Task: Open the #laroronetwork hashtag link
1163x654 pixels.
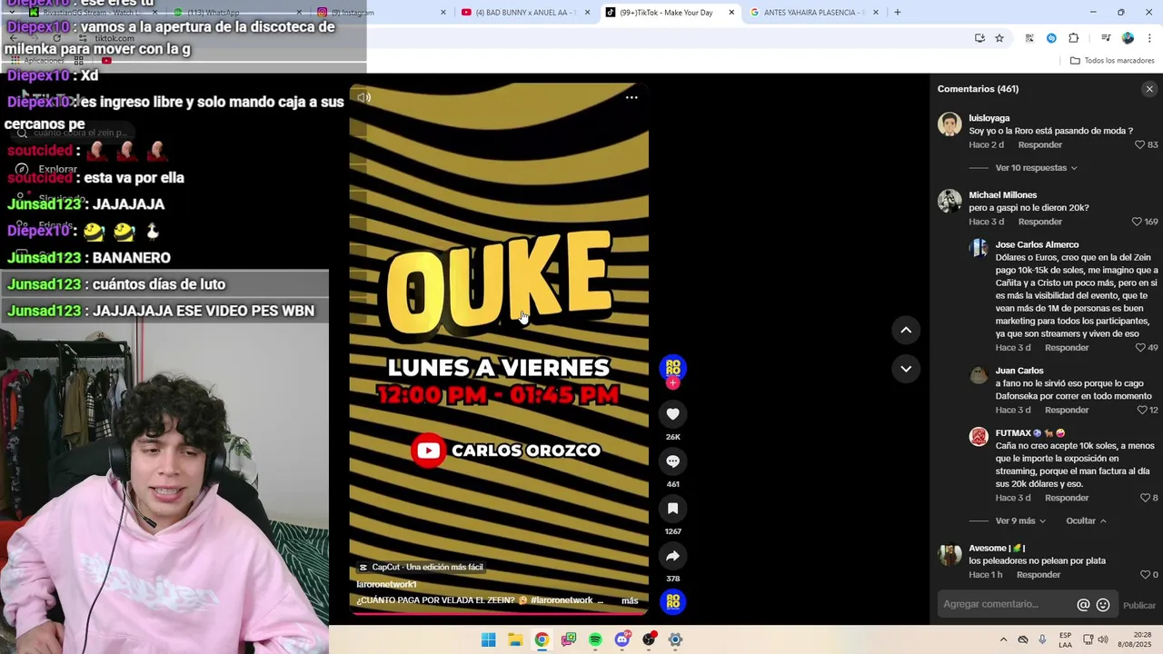Action: click(562, 600)
